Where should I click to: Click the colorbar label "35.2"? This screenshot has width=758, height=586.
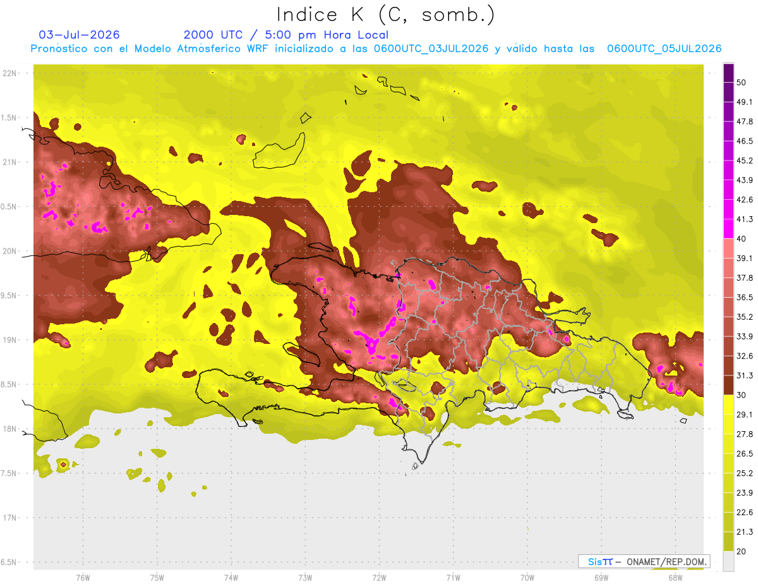tap(745, 317)
